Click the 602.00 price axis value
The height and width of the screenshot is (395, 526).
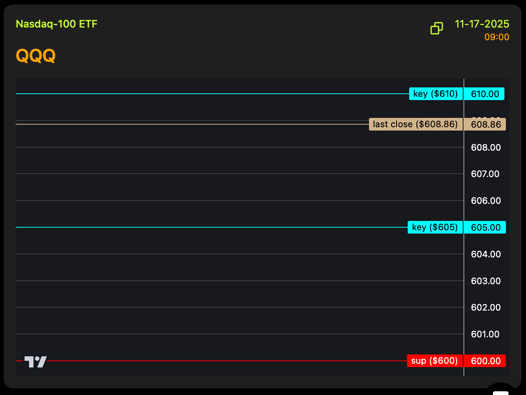click(485, 308)
